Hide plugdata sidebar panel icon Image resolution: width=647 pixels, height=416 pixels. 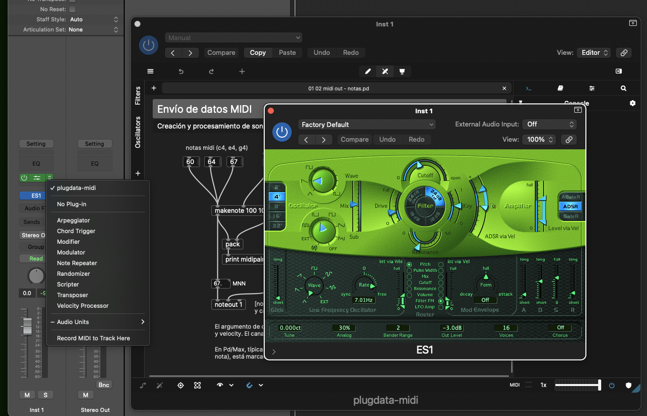[x=618, y=72]
